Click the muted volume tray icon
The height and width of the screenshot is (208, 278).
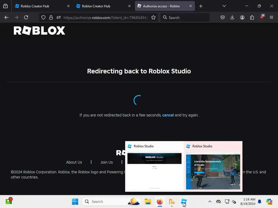234,201
